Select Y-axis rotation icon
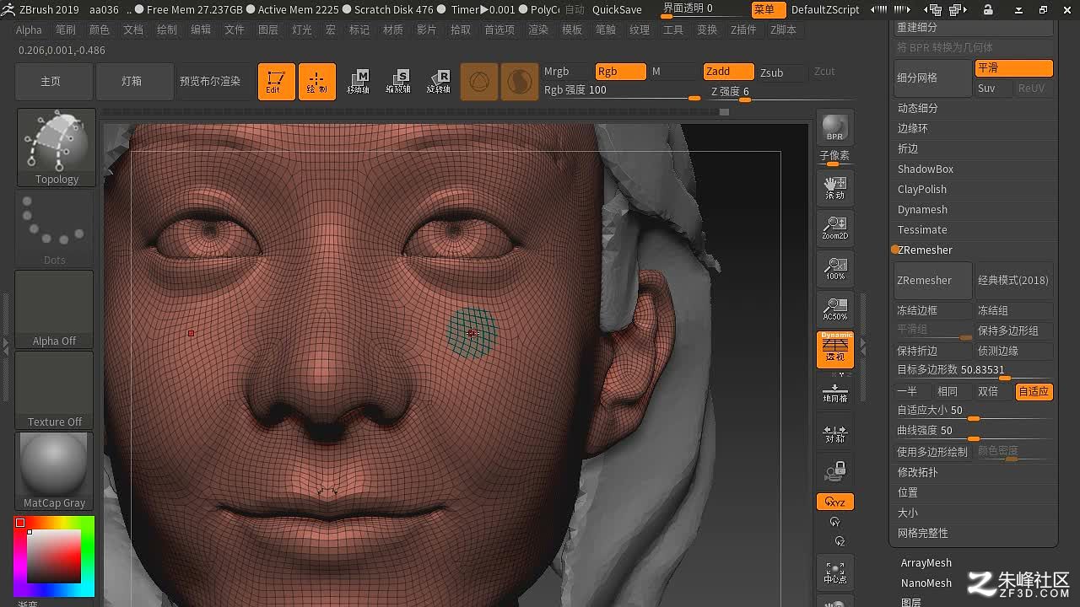Image resolution: width=1080 pixels, height=607 pixels. click(835, 523)
